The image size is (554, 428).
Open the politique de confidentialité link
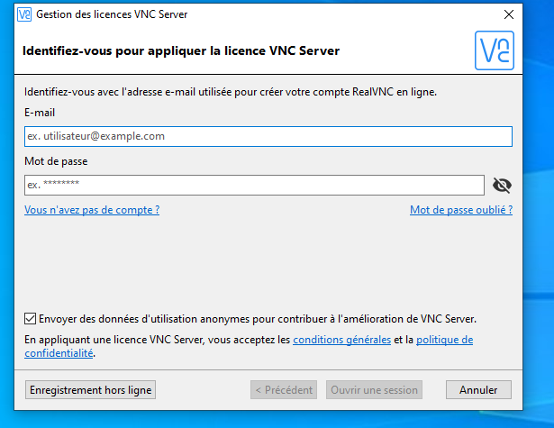point(444,340)
